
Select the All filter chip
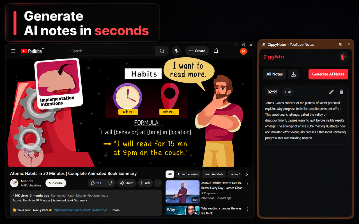[x=170, y=174]
